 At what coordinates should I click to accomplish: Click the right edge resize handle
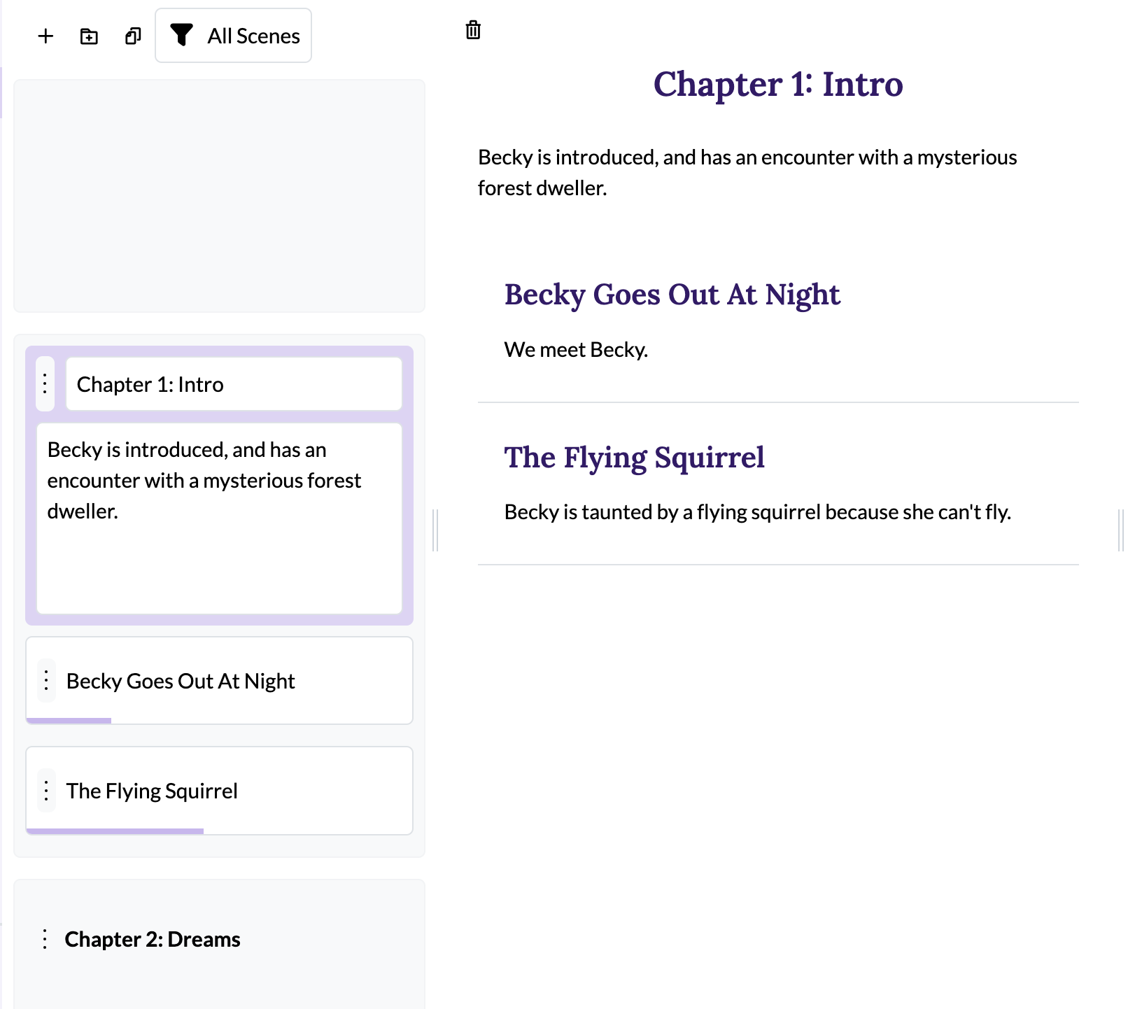(1120, 530)
